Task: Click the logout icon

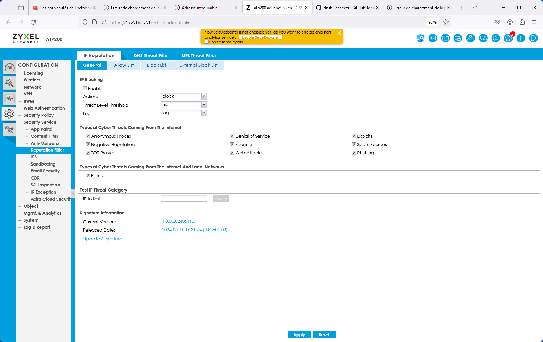Action: click(x=533, y=38)
